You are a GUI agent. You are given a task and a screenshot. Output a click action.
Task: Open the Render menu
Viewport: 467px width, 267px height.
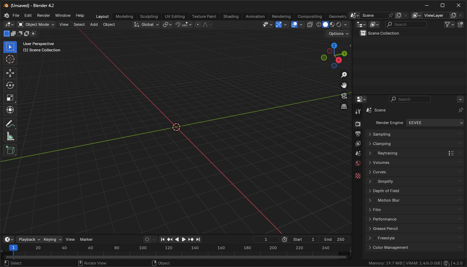click(43, 15)
